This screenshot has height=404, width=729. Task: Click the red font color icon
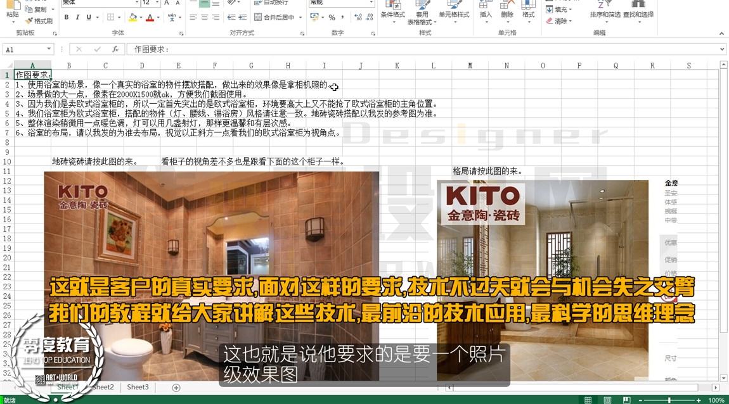(x=150, y=17)
